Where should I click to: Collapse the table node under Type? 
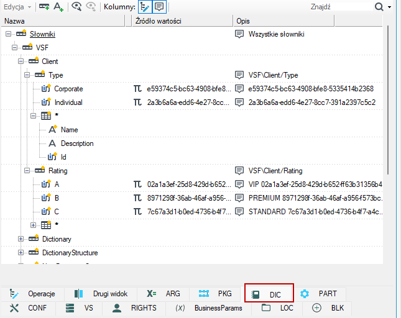(x=33, y=116)
